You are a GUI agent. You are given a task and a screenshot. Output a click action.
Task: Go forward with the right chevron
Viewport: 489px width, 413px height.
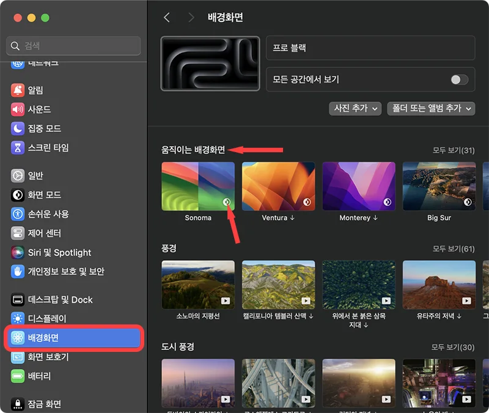(x=191, y=18)
